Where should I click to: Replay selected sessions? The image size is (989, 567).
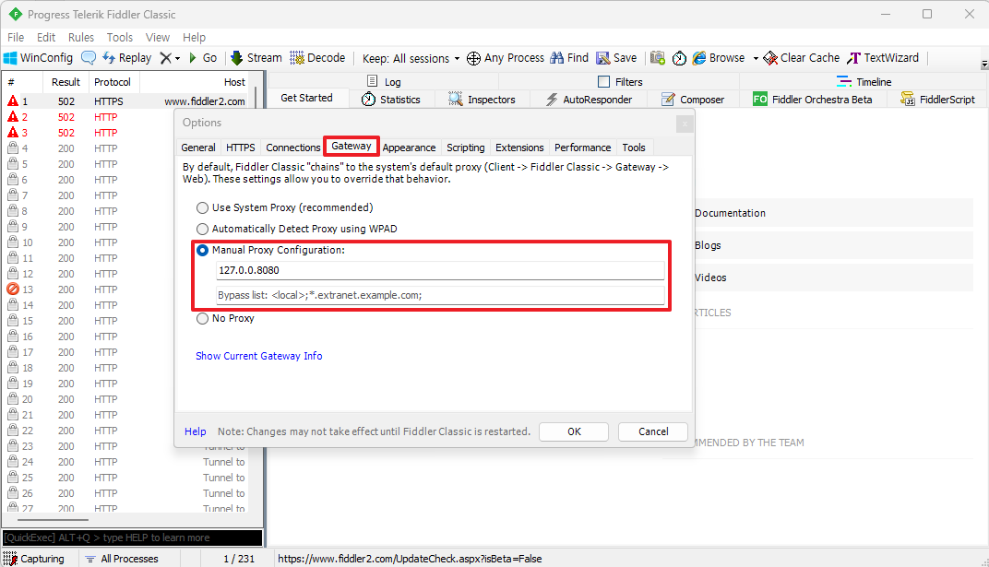tap(126, 58)
